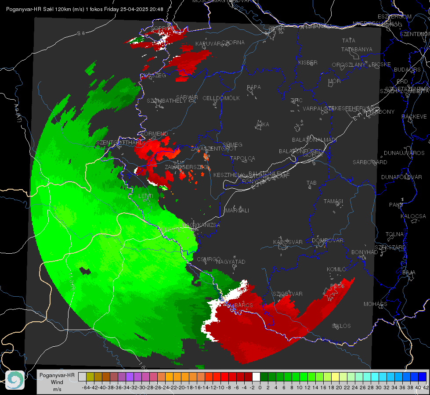Click the MARCALI city label
The width and height of the screenshot is (430, 395).
click(237, 211)
